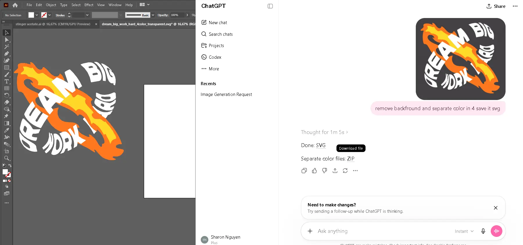Screen dimensions: 523x245
Task: Open the Object menu
Action: point(51,5)
